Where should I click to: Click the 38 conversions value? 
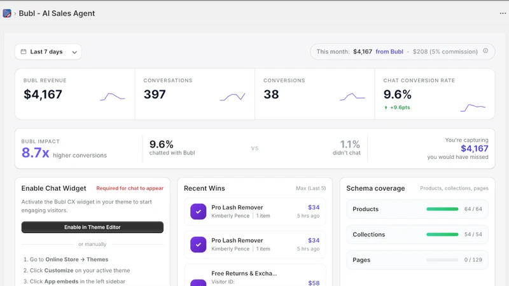[271, 94]
